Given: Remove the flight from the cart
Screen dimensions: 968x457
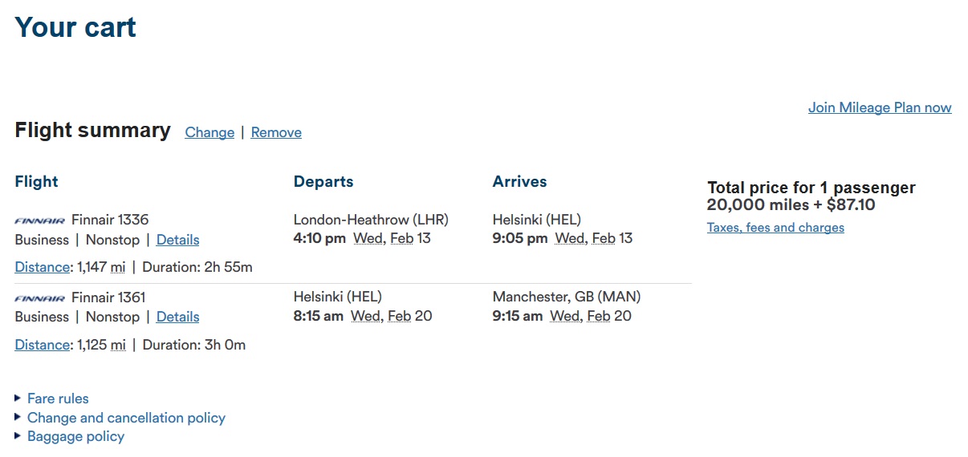Looking at the screenshot, I should tap(276, 132).
